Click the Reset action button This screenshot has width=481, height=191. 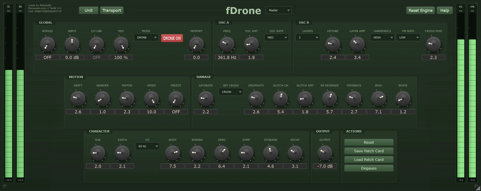click(x=369, y=142)
